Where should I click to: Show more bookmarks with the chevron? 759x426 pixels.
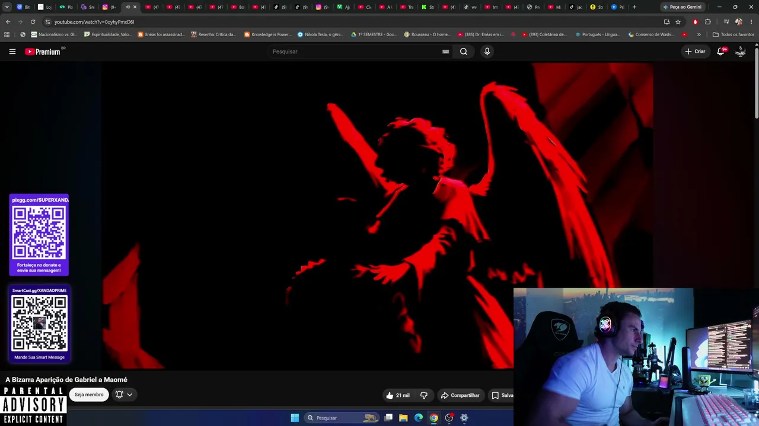pos(699,34)
